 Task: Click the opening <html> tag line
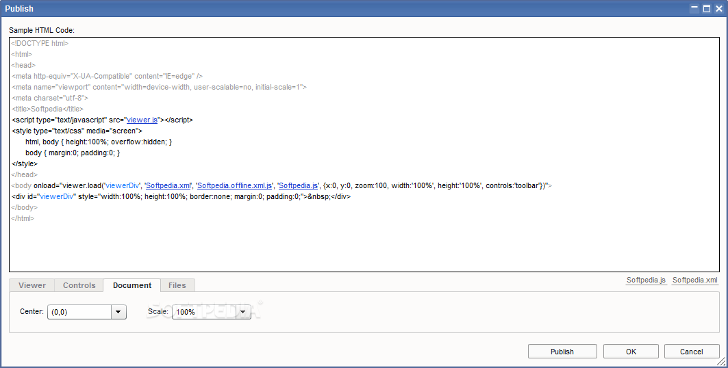(22, 54)
